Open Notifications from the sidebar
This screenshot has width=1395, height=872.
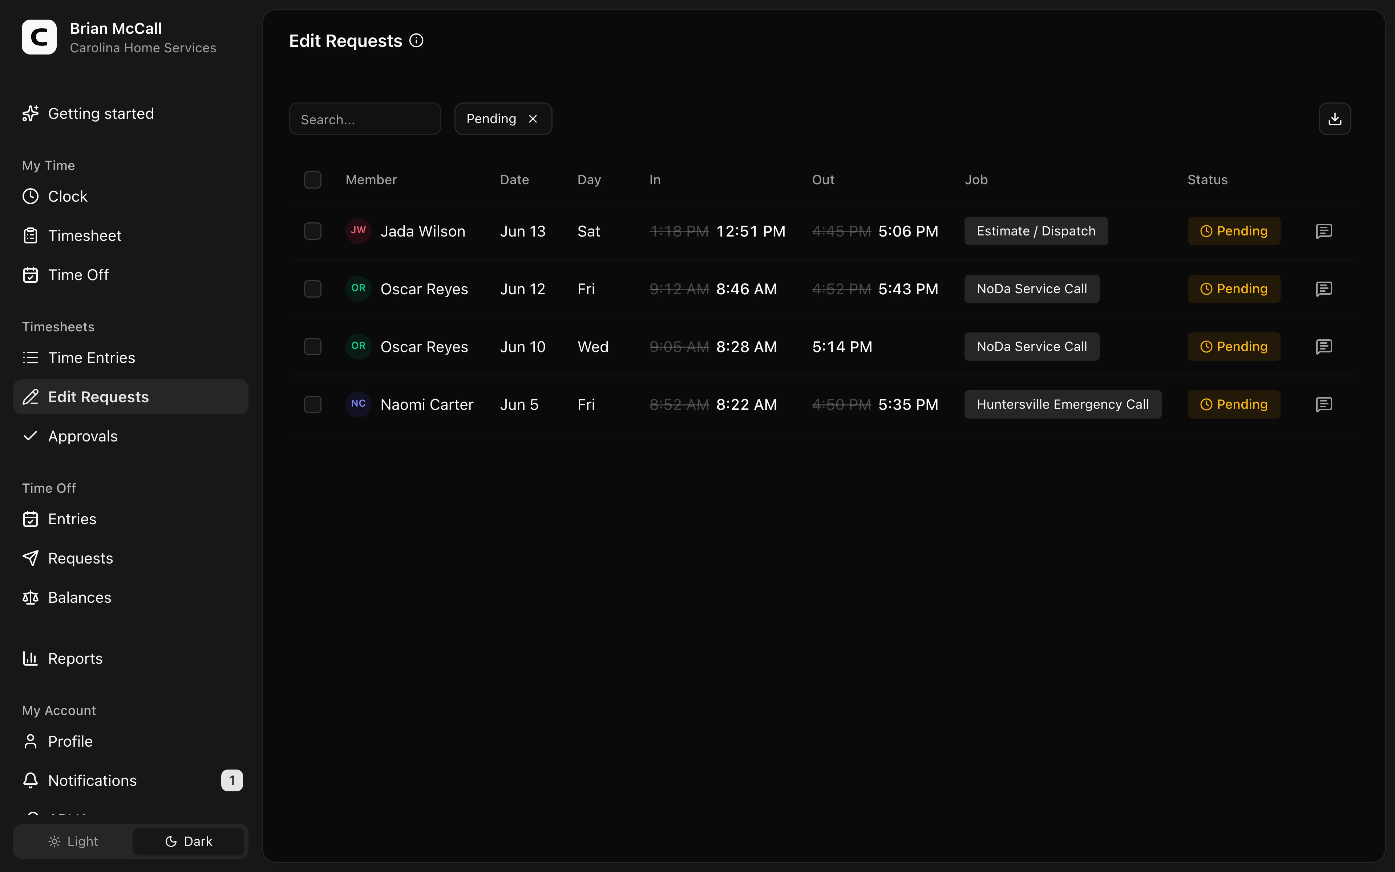click(x=130, y=781)
